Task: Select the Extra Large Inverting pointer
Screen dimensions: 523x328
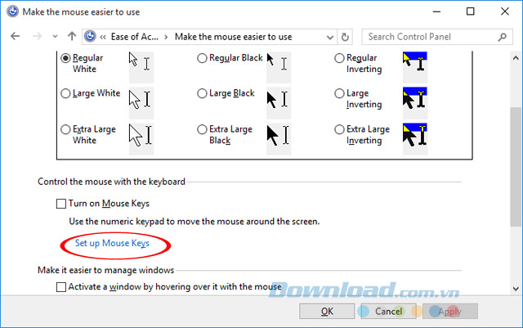Action: 339,129
